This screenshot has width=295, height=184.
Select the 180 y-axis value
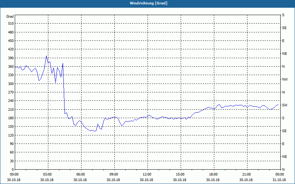(x=11, y=118)
